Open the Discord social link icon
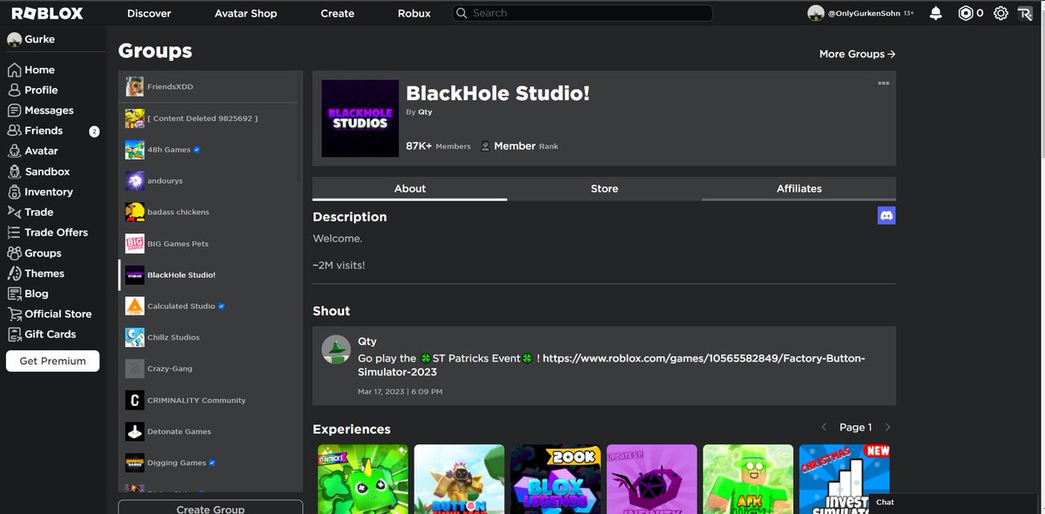The height and width of the screenshot is (514, 1045). [887, 215]
